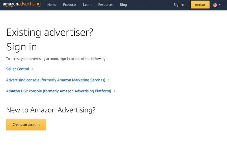227x151 pixels.
Task: Click the Create an account button
Action: pyautogui.click(x=26, y=124)
